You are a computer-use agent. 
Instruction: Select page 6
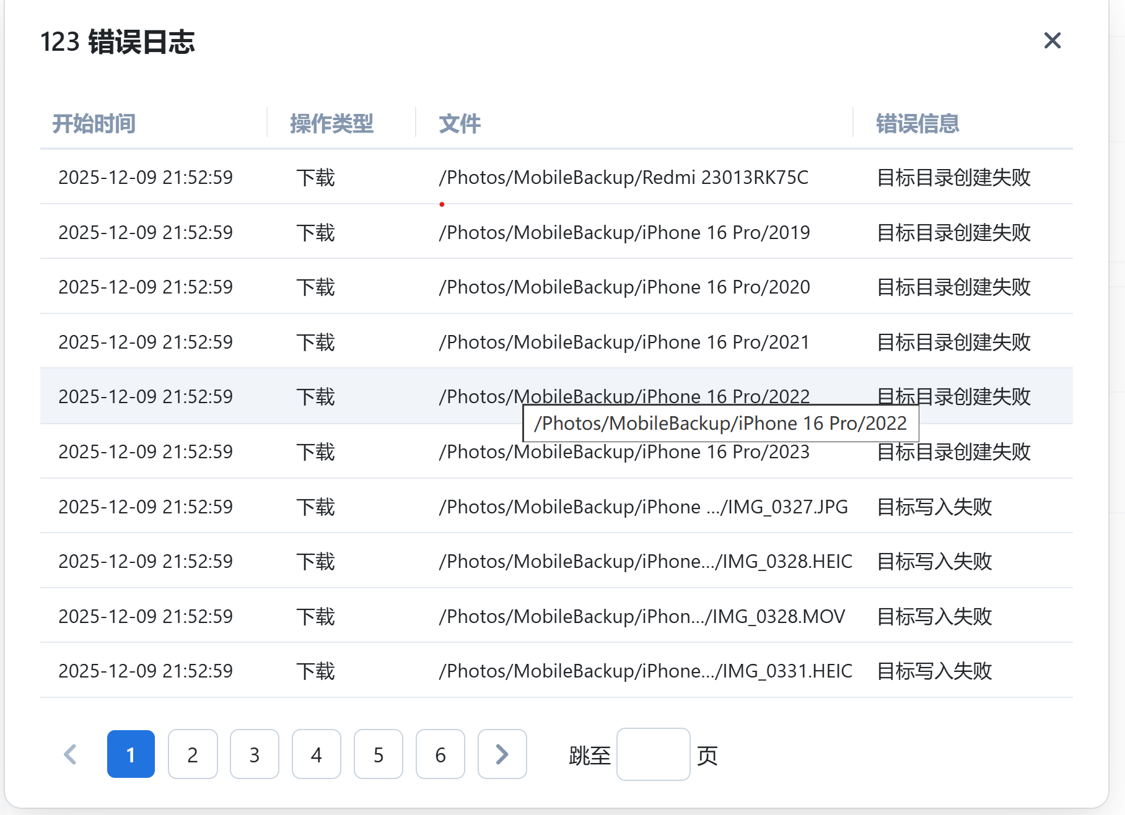pos(440,754)
